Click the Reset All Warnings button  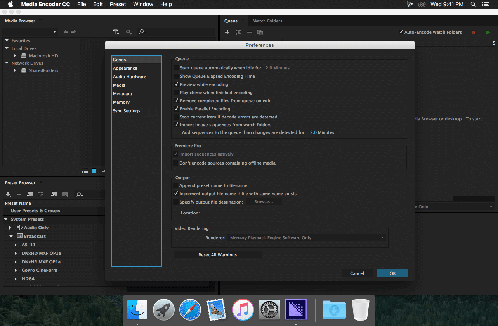[x=217, y=254]
